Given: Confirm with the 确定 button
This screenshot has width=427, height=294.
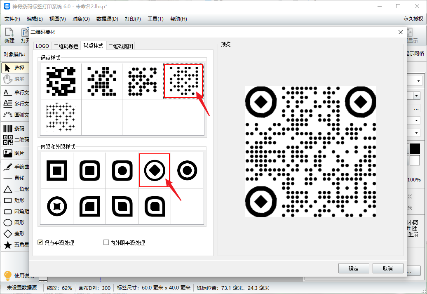Looking at the screenshot, I should coord(354,268).
